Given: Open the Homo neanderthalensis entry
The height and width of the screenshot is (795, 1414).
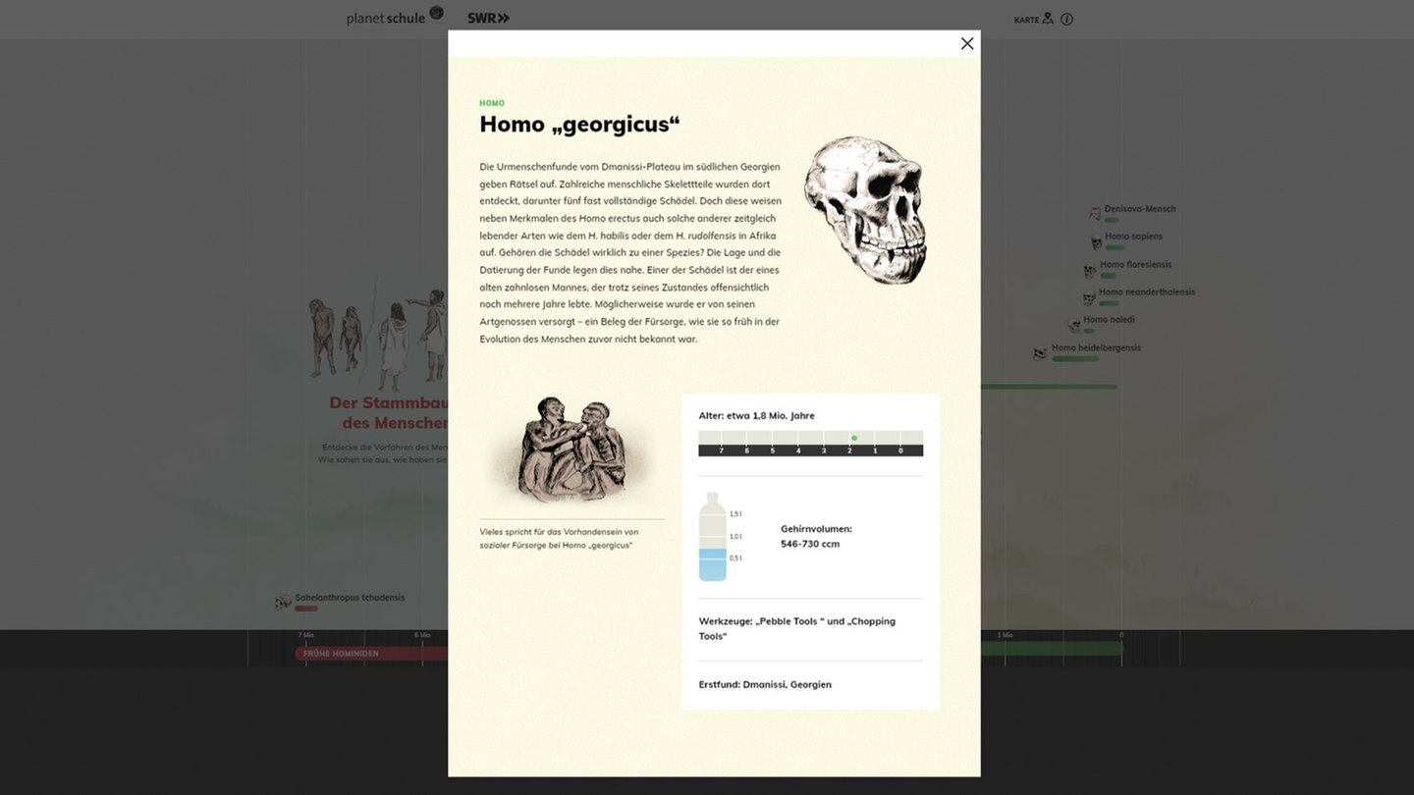Looking at the screenshot, I should coord(1146,292).
